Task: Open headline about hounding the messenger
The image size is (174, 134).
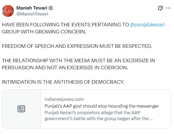Action: tap(102, 106)
